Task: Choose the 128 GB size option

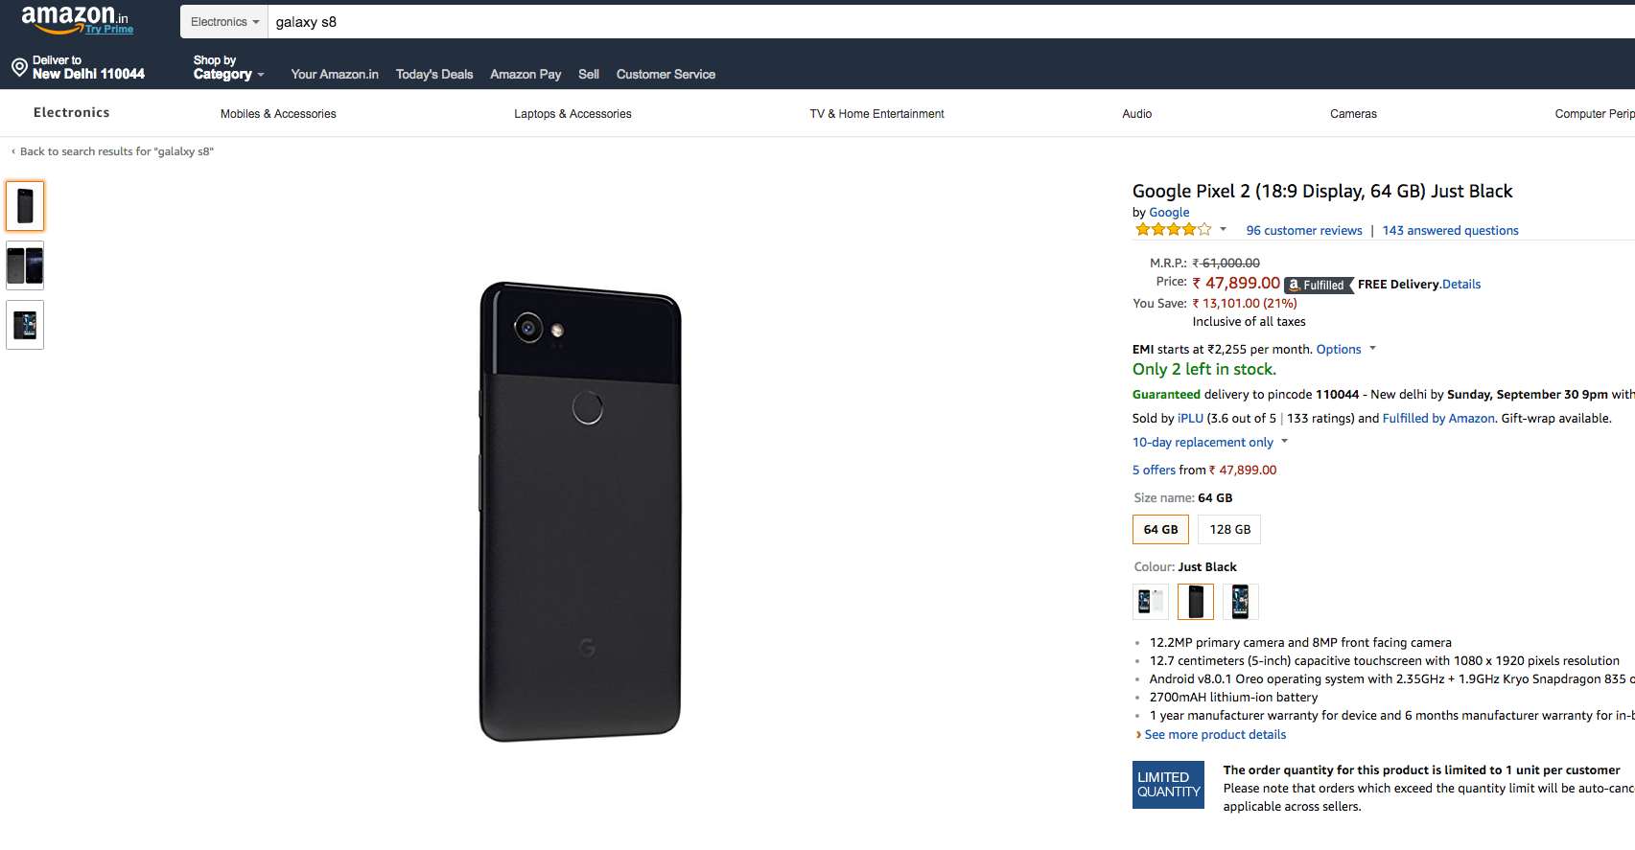Action: pyautogui.click(x=1229, y=530)
